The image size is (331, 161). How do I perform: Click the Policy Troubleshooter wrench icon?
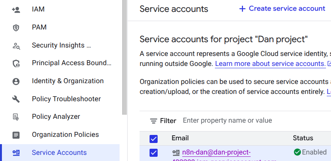pos(16,99)
